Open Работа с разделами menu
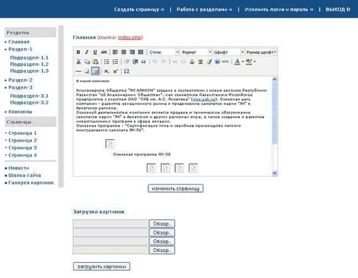The width and height of the screenshot is (358, 278). point(204,9)
